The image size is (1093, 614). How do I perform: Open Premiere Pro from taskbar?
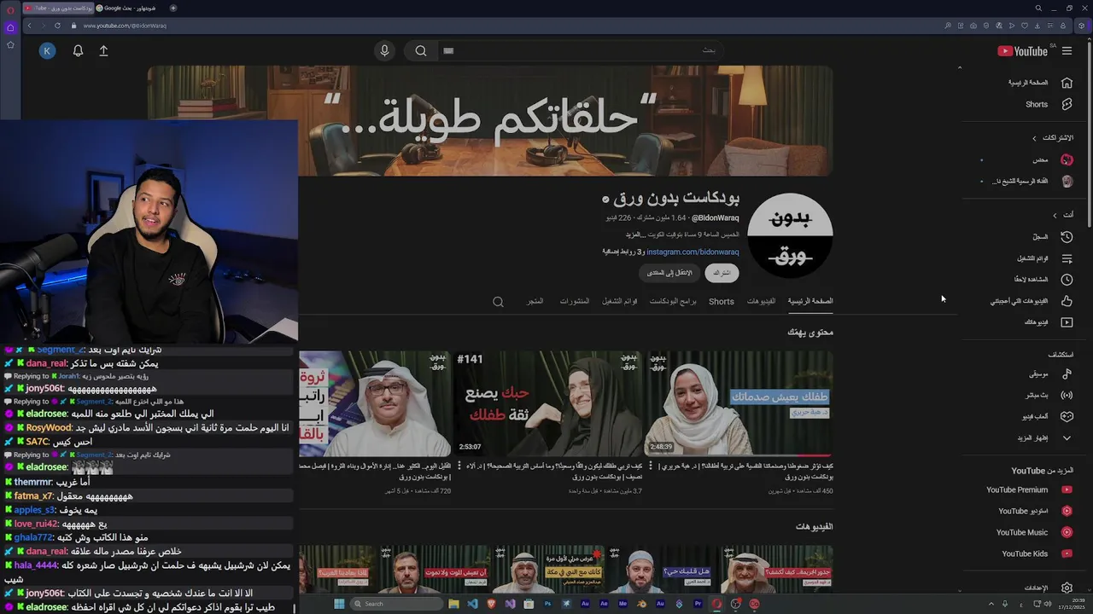(698, 604)
